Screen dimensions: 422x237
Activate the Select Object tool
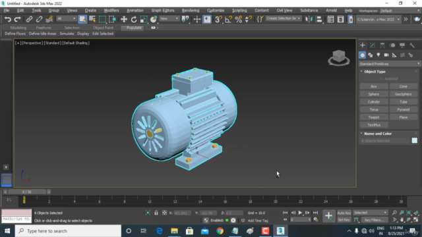click(82, 19)
